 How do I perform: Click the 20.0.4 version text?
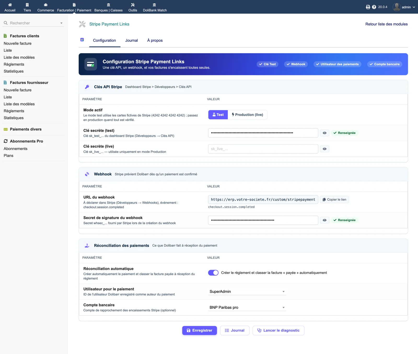tap(383, 7)
